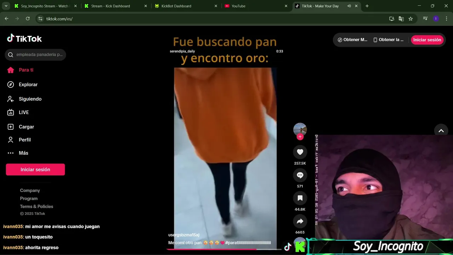
Task: Open the tab search dropdown
Action: pos(6,6)
